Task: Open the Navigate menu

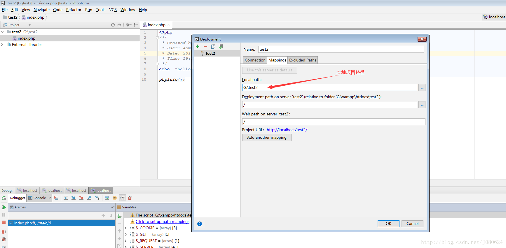Action: (41, 10)
